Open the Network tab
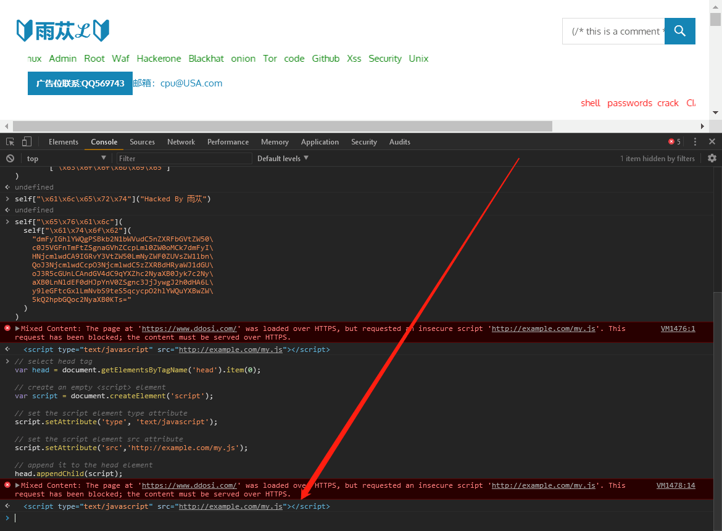Viewport: 722px width, 531px height. 181,142
